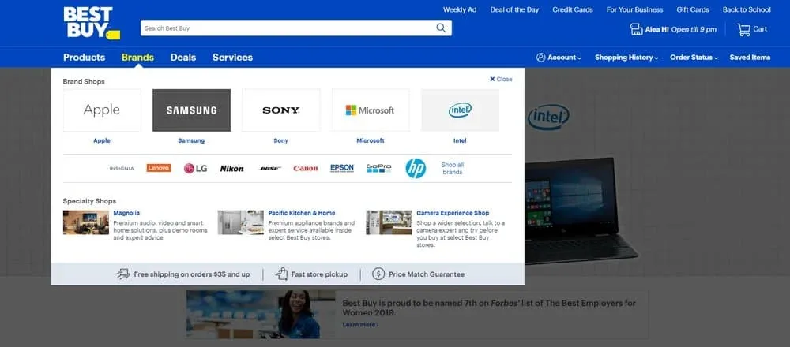The image size is (790, 347).
Task: Select the Brands menu
Action: (137, 58)
